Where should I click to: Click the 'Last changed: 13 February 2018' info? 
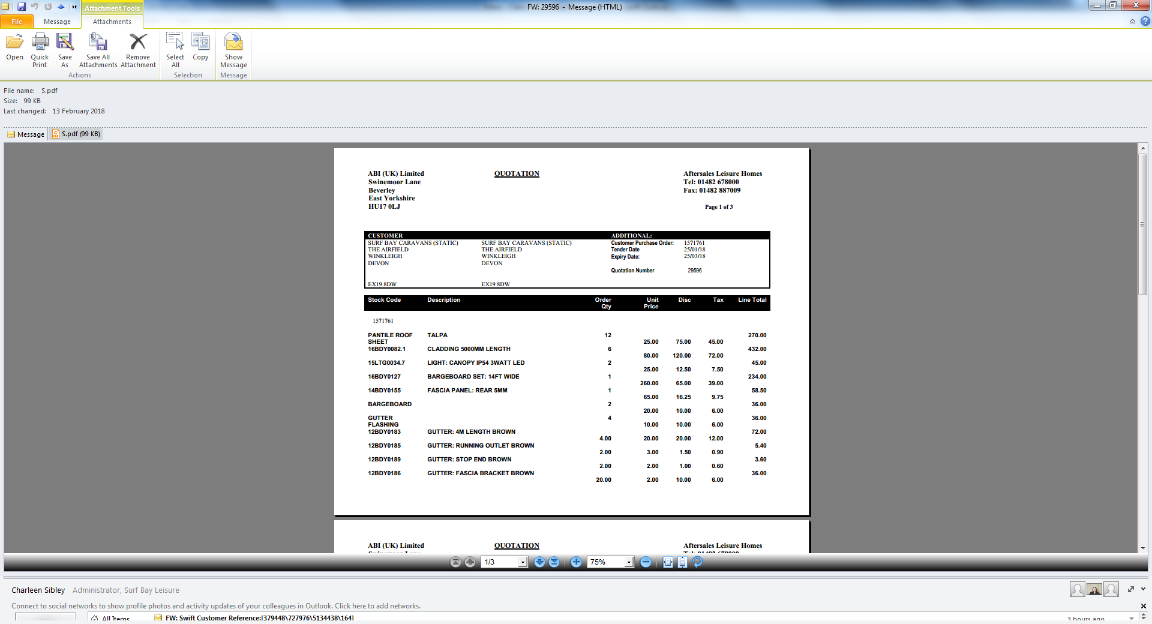pyautogui.click(x=54, y=111)
